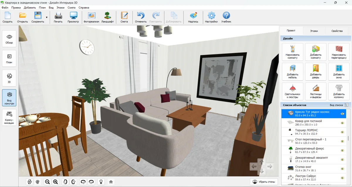
Task: Click the Лестницы и вырезы button
Action: pyautogui.click(x=316, y=91)
